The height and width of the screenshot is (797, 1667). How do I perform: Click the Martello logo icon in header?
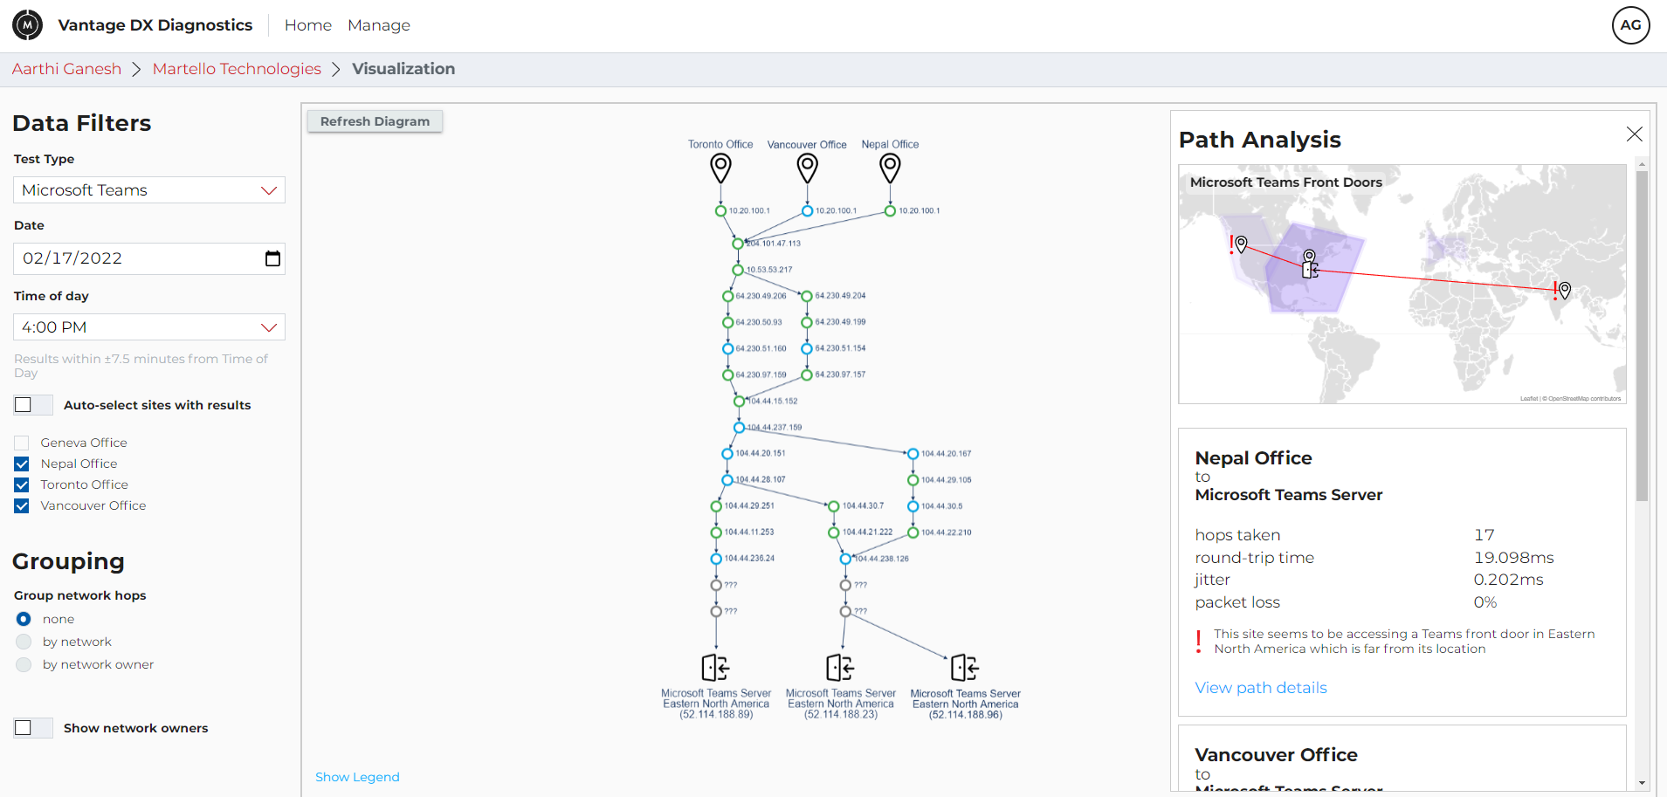pos(28,25)
